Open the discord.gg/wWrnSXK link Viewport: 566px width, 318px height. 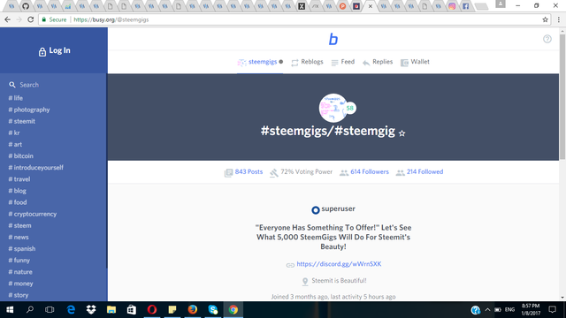pyautogui.click(x=339, y=264)
